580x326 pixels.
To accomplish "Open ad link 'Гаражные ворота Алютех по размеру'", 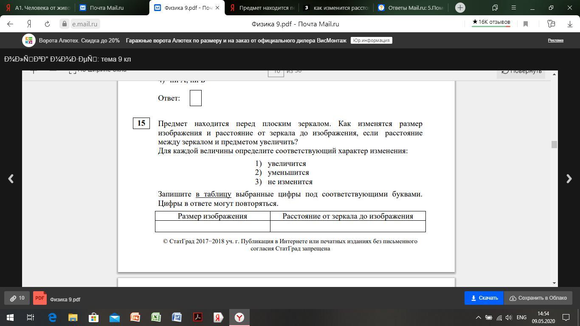I will pyautogui.click(x=236, y=40).
